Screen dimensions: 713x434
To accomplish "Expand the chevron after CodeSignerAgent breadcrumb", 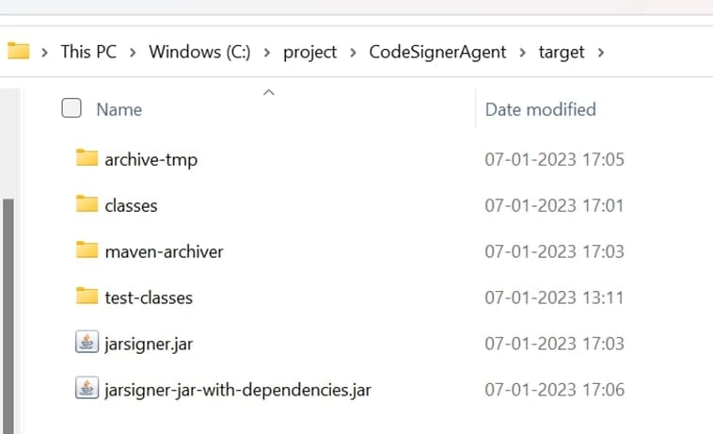I will [522, 52].
